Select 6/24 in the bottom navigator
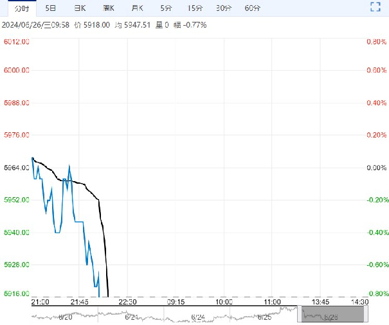Viewport: 389px width, 325px height. [x=198, y=316]
